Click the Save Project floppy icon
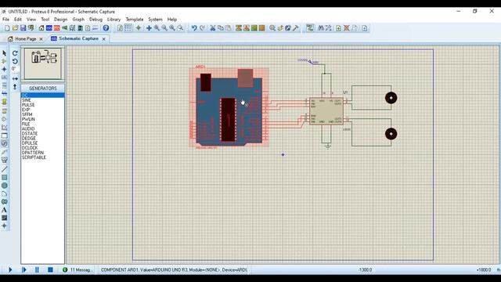 click(23, 28)
